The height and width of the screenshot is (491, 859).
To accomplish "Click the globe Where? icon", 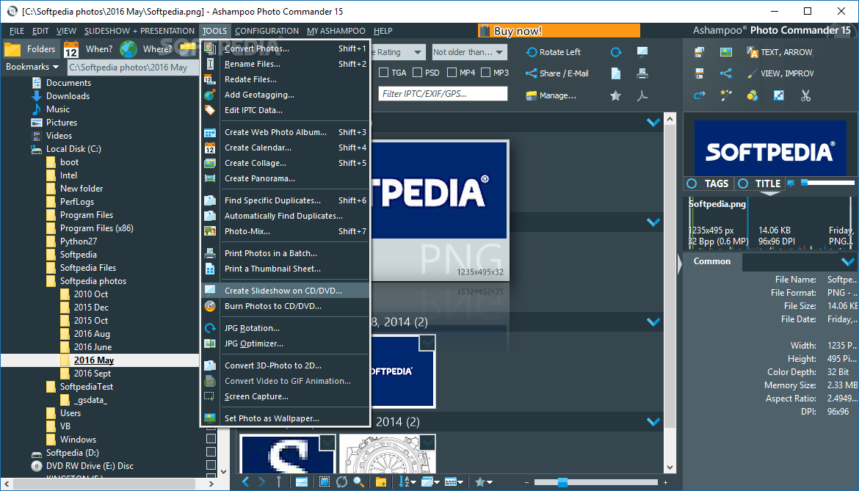I will 128,49.
